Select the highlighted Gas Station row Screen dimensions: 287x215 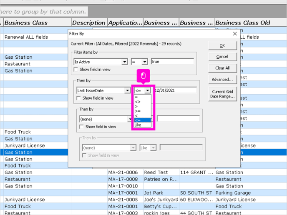[x=36, y=152]
